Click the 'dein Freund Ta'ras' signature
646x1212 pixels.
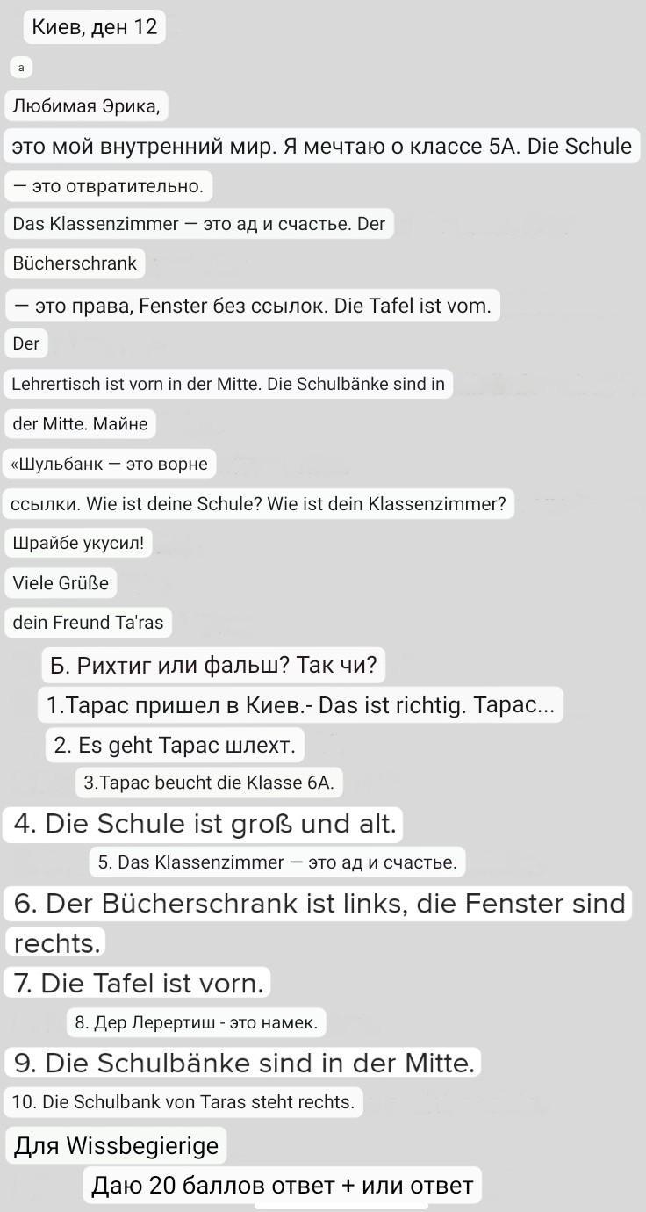(x=88, y=623)
